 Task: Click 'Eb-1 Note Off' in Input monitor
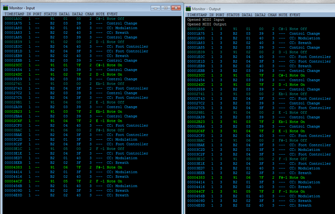tap(110, 84)
